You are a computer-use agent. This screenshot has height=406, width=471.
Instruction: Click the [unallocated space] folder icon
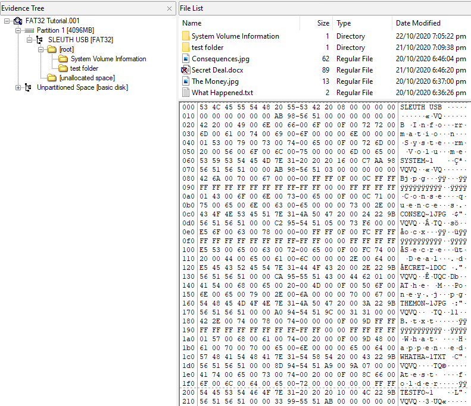[x=52, y=78]
